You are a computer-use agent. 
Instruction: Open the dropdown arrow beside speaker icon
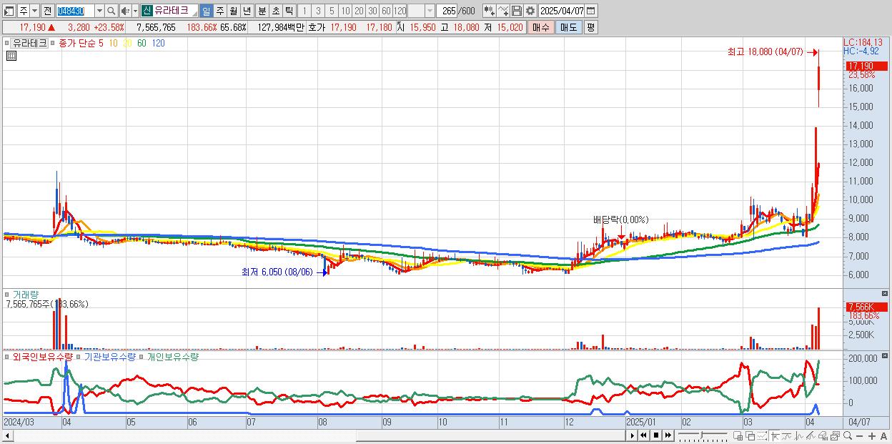pos(134,11)
